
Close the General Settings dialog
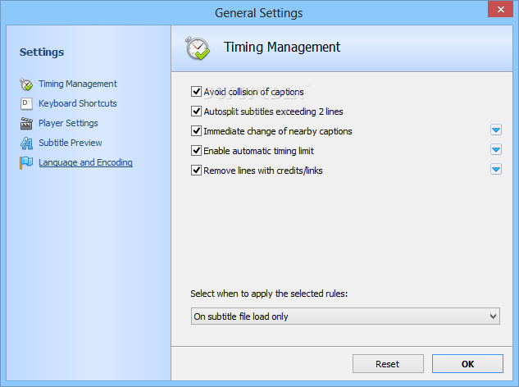(500, 9)
